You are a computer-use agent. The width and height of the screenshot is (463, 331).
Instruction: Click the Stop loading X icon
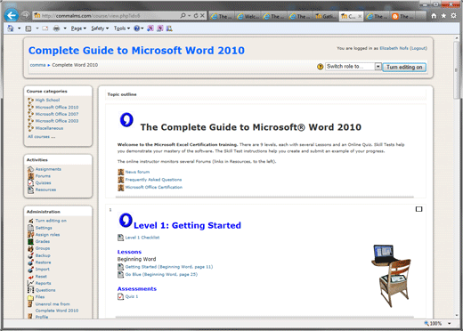tap(202, 16)
